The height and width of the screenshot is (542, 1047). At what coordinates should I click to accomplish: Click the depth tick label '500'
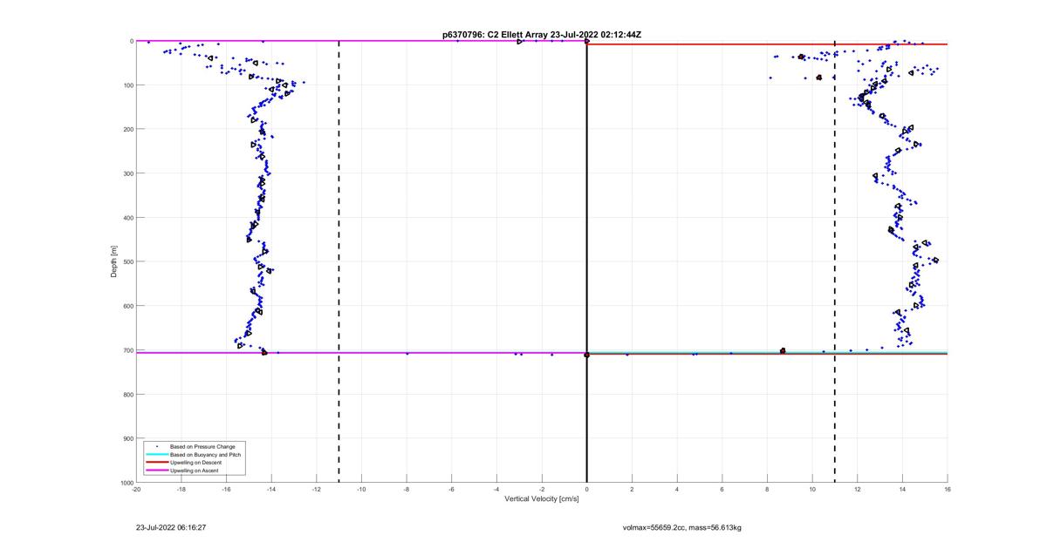[127, 261]
